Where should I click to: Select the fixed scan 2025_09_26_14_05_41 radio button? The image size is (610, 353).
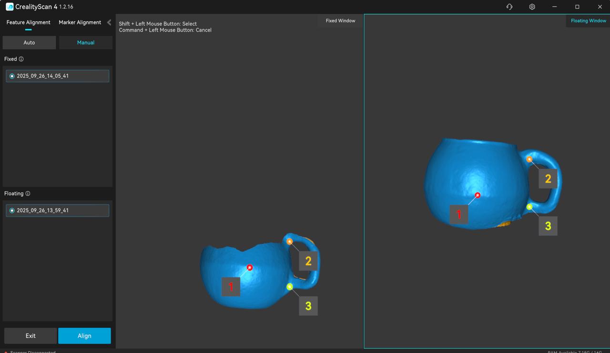tap(12, 76)
